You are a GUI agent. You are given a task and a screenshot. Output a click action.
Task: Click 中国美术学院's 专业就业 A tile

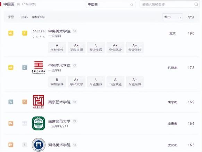point(116,82)
